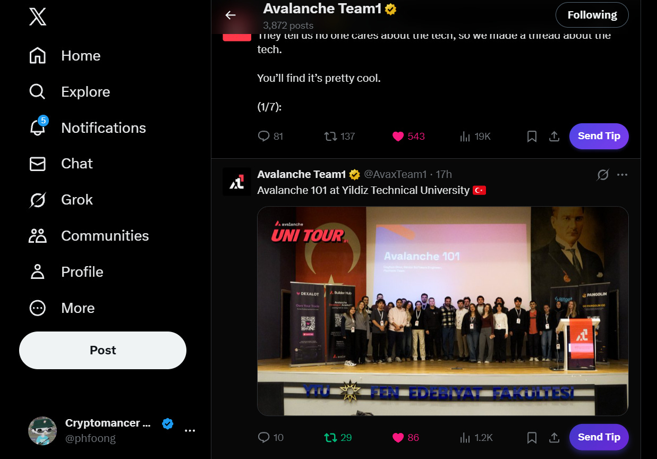Share the tech thread post
The image size is (657, 459).
click(x=554, y=137)
